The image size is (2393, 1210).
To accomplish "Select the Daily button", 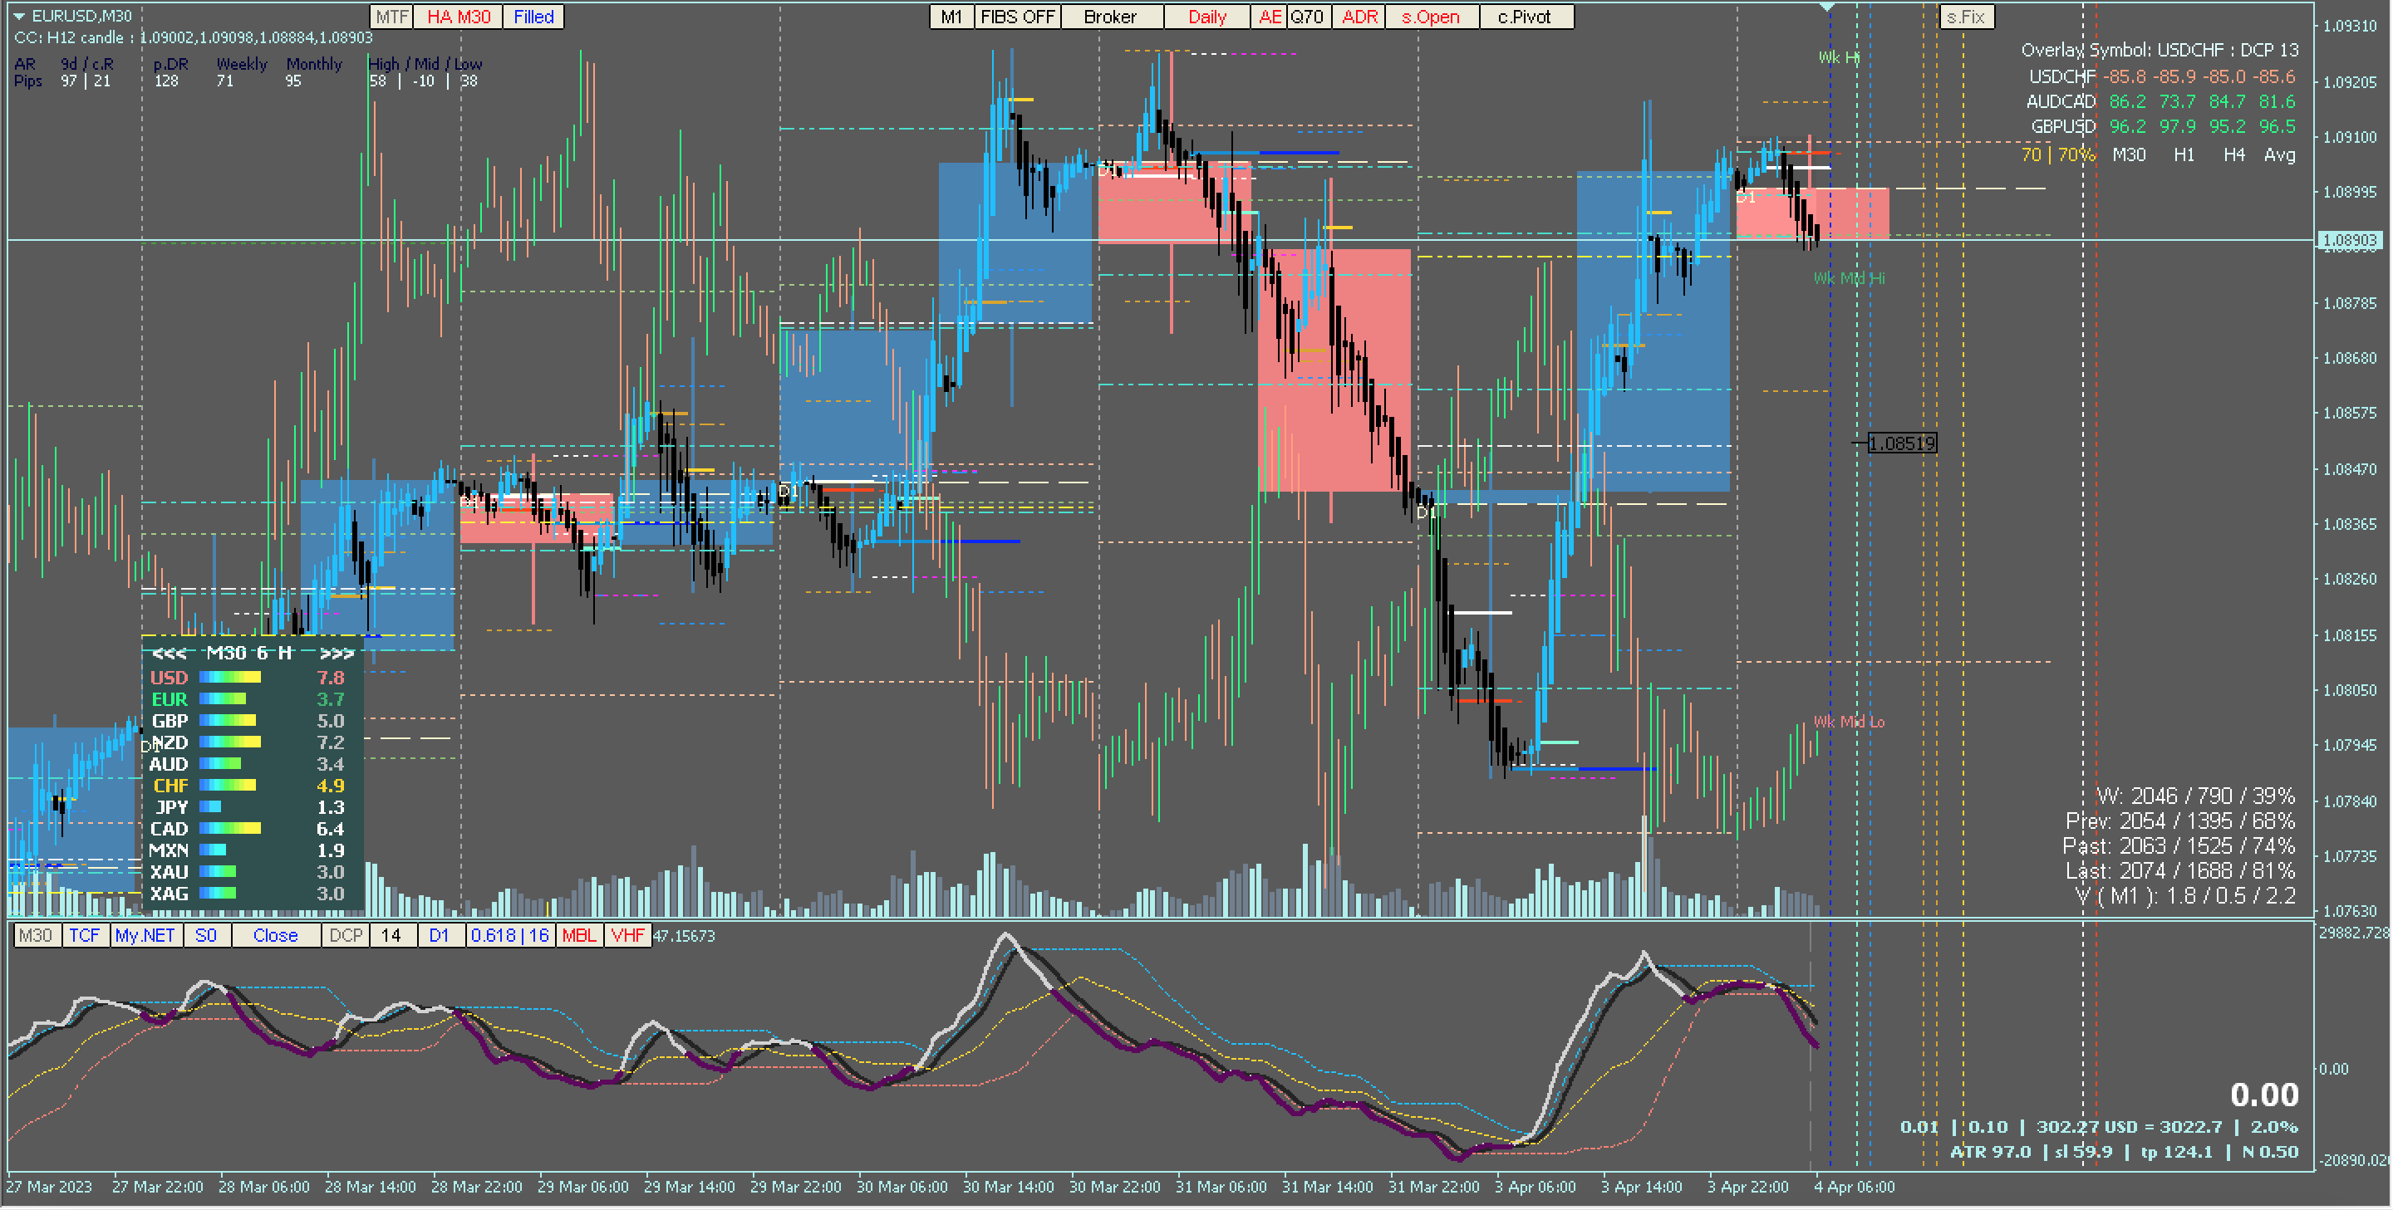I will coord(1206,17).
